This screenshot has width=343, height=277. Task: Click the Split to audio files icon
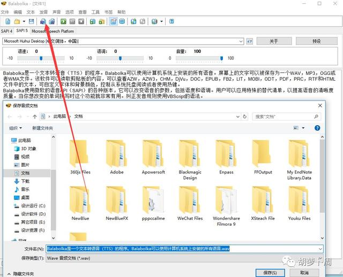[x=52, y=21]
